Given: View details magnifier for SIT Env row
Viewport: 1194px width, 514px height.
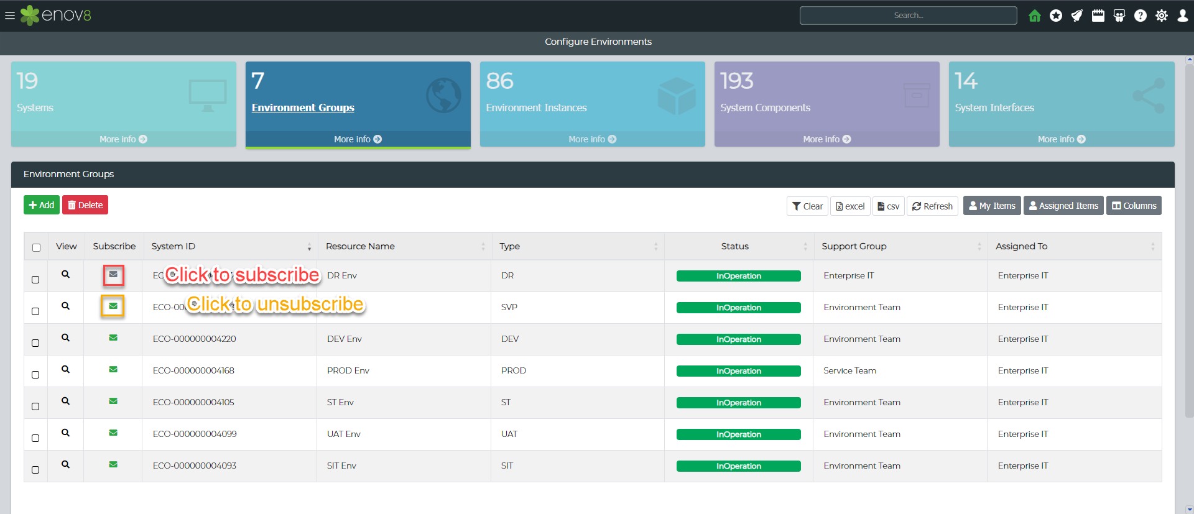Looking at the screenshot, I should click(65, 464).
